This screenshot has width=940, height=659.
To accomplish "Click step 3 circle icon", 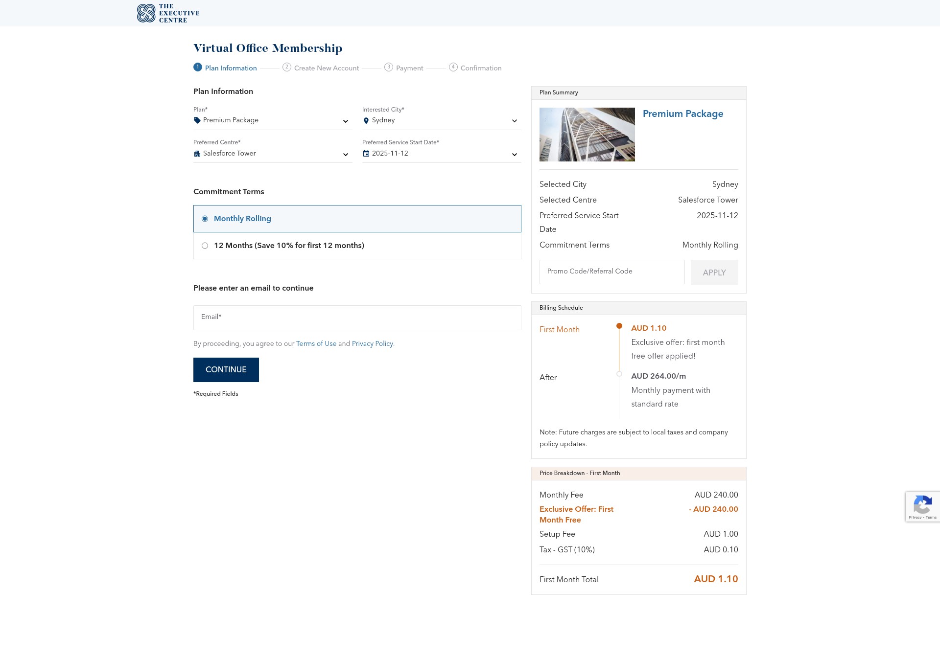I will [x=389, y=67].
